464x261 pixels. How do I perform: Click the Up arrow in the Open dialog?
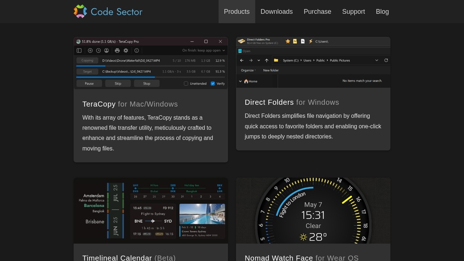point(267,60)
